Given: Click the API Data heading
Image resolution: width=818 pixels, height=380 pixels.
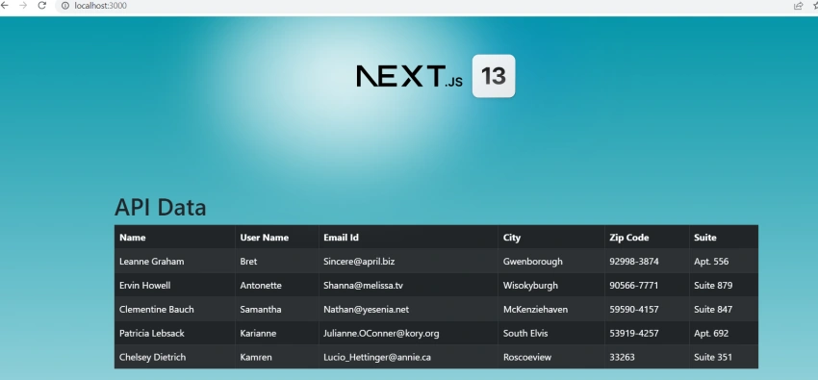Looking at the screenshot, I should tap(160, 207).
